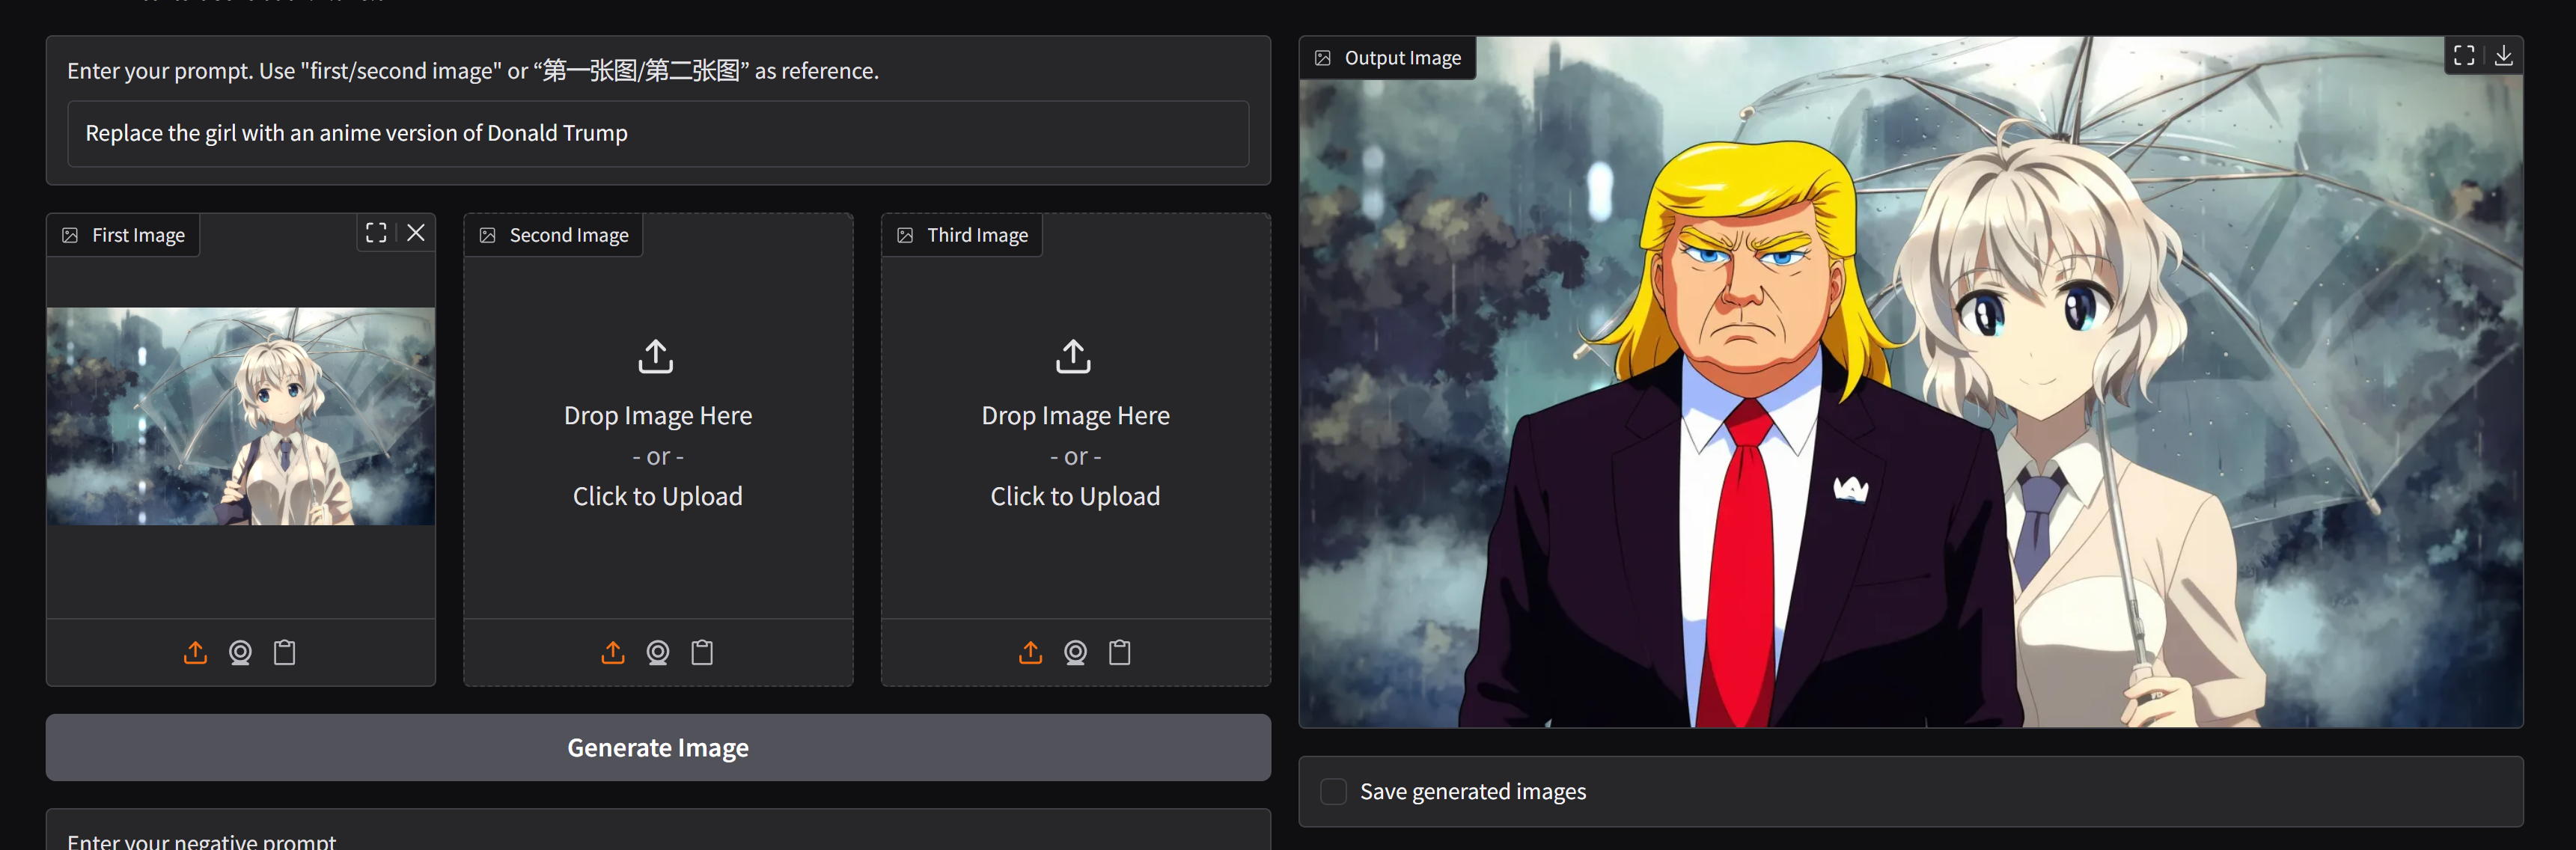
Task: Focus the prompt text field
Action: pyautogui.click(x=658, y=133)
